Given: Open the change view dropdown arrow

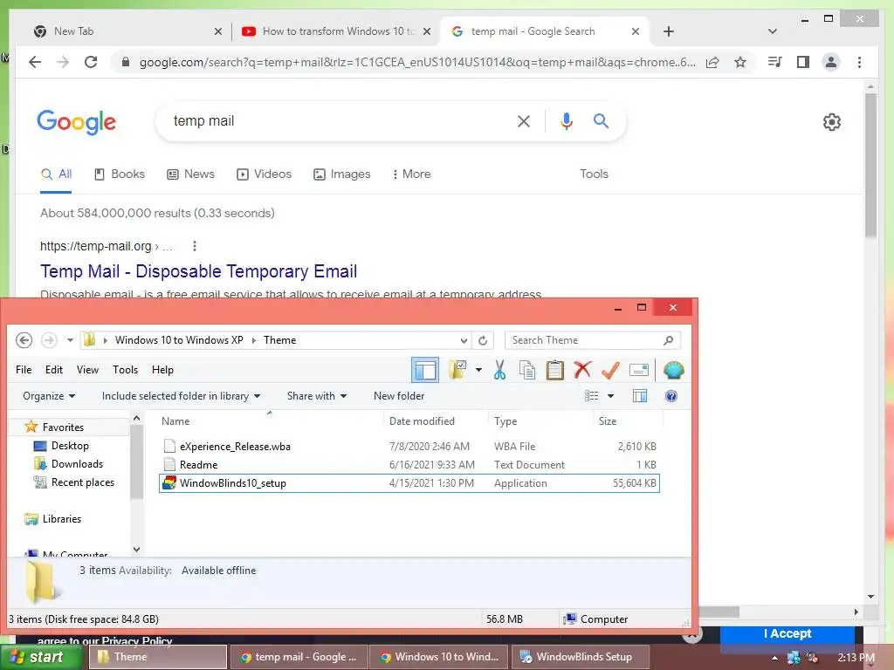Looking at the screenshot, I should click(610, 396).
